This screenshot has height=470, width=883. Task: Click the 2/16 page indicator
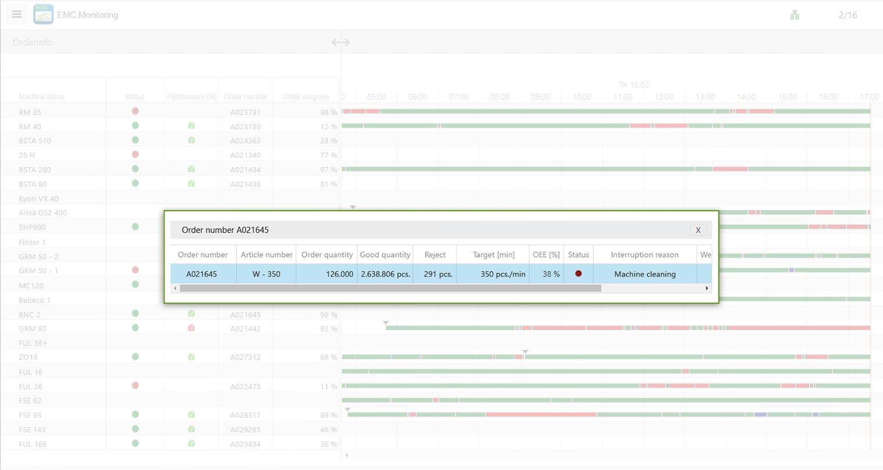848,15
